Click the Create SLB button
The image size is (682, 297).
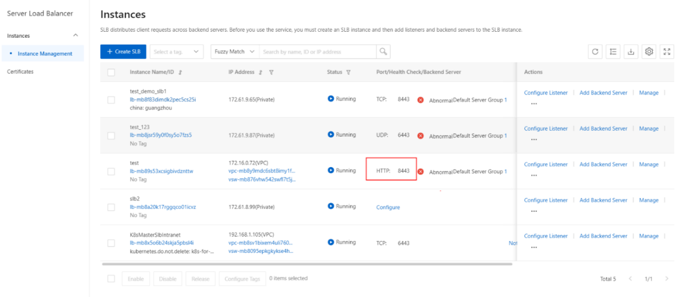click(123, 52)
